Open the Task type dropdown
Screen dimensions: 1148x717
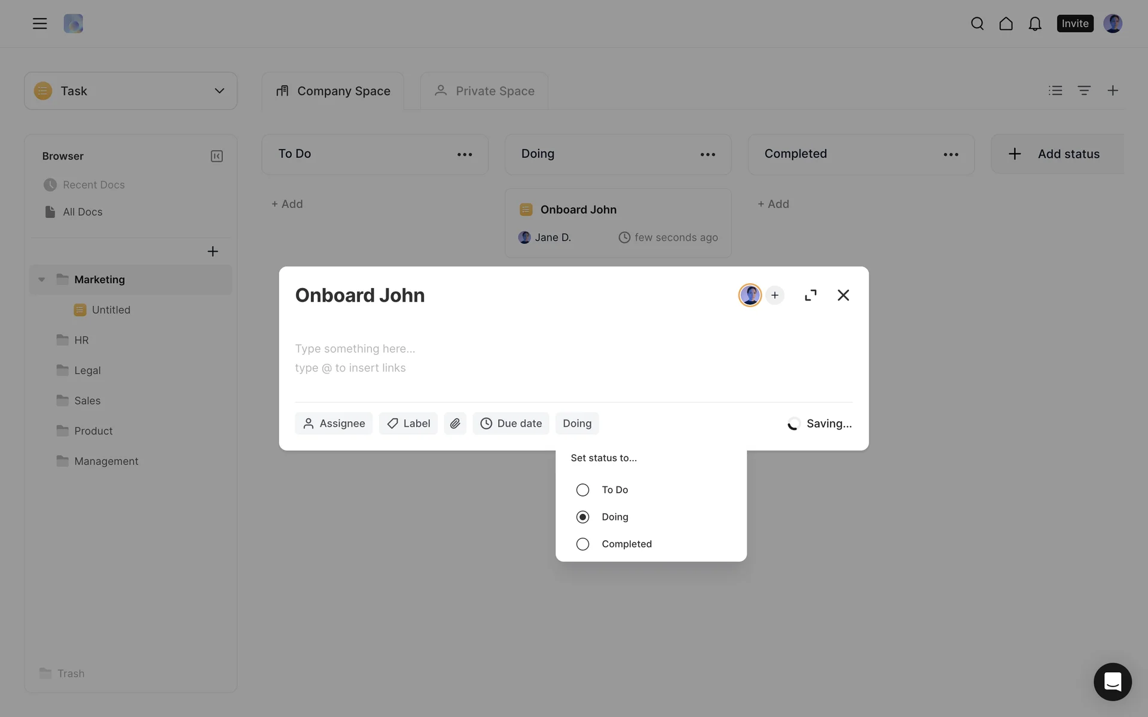pyautogui.click(x=130, y=91)
